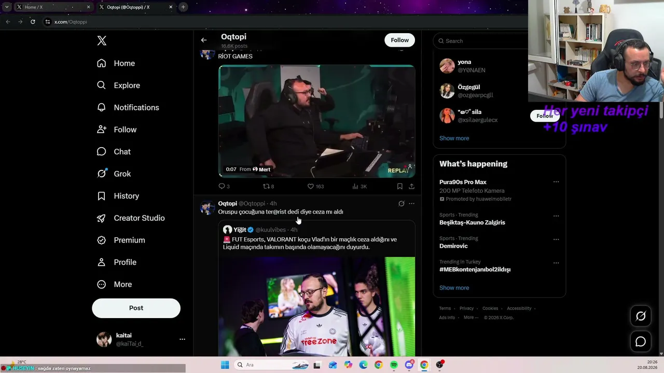
Task: Open Chat in the sidebar
Action: pyautogui.click(x=114, y=152)
